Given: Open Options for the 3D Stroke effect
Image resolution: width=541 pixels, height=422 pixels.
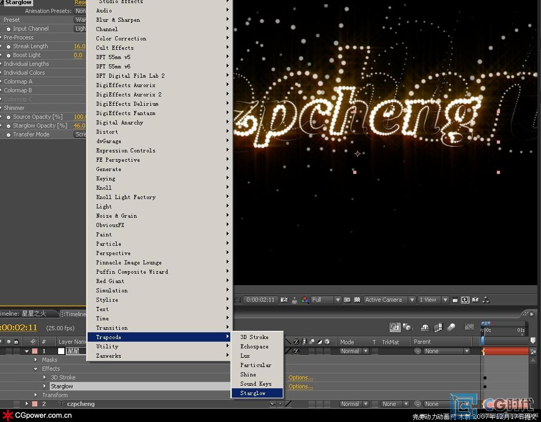Looking at the screenshot, I should tap(301, 377).
